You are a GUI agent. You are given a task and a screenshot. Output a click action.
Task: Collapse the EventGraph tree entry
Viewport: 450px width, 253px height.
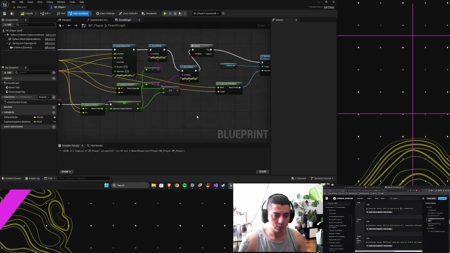tap(3, 83)
